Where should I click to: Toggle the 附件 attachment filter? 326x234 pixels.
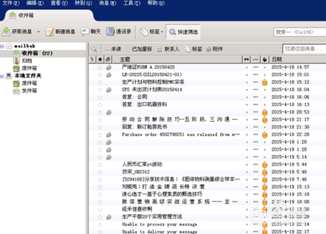pyautogui.click(x=215, y=49)
